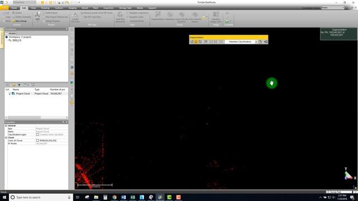Open the Storage Tank tab

[125, 8]
